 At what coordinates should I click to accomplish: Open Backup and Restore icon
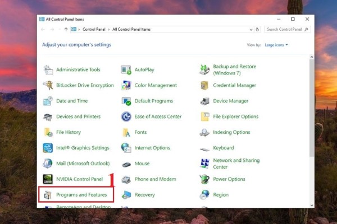(204, 69)
